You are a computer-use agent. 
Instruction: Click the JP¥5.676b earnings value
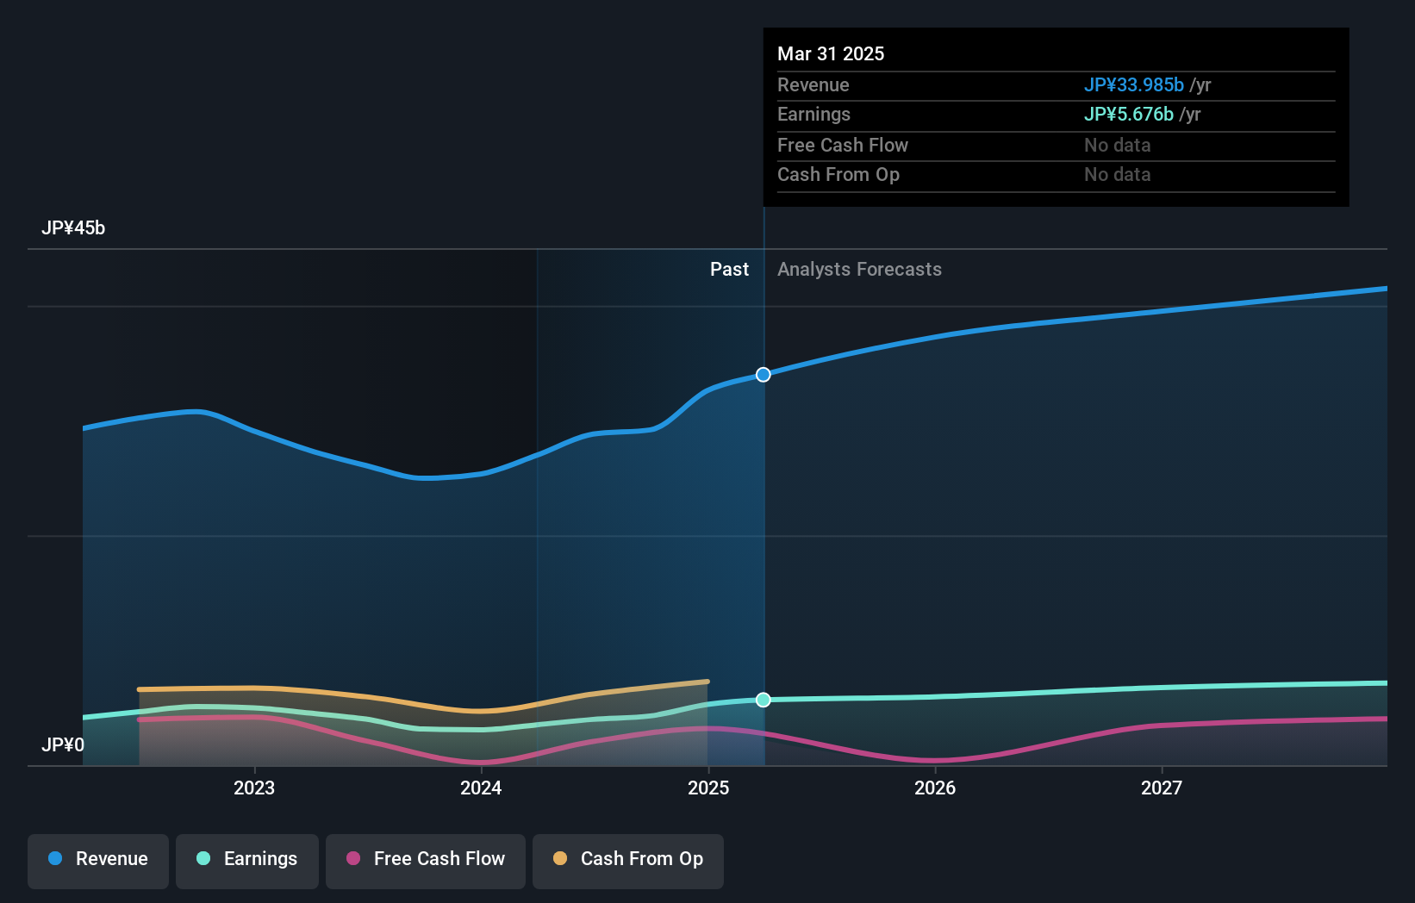[1129, 115]
